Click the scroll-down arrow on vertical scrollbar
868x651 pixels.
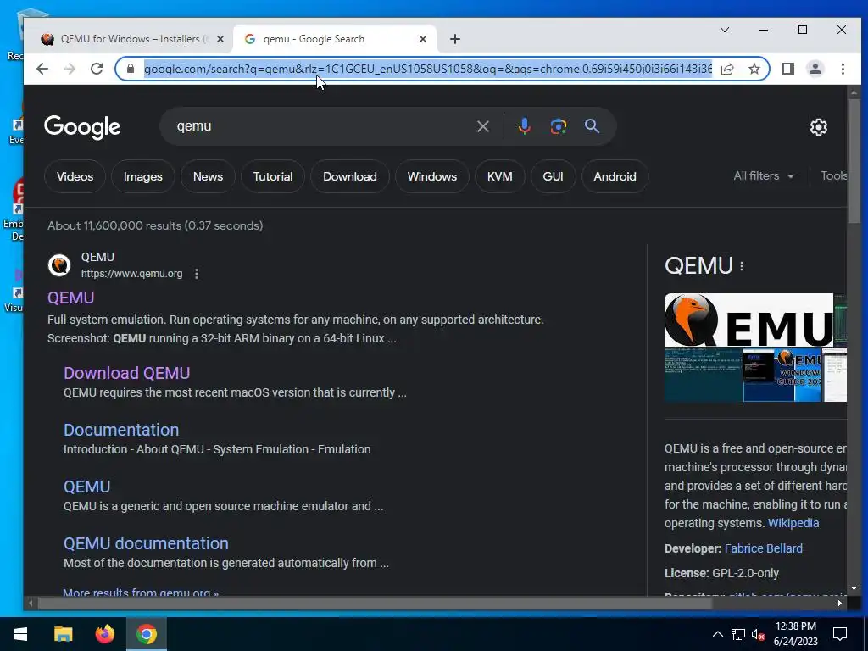tap(854, 588)
